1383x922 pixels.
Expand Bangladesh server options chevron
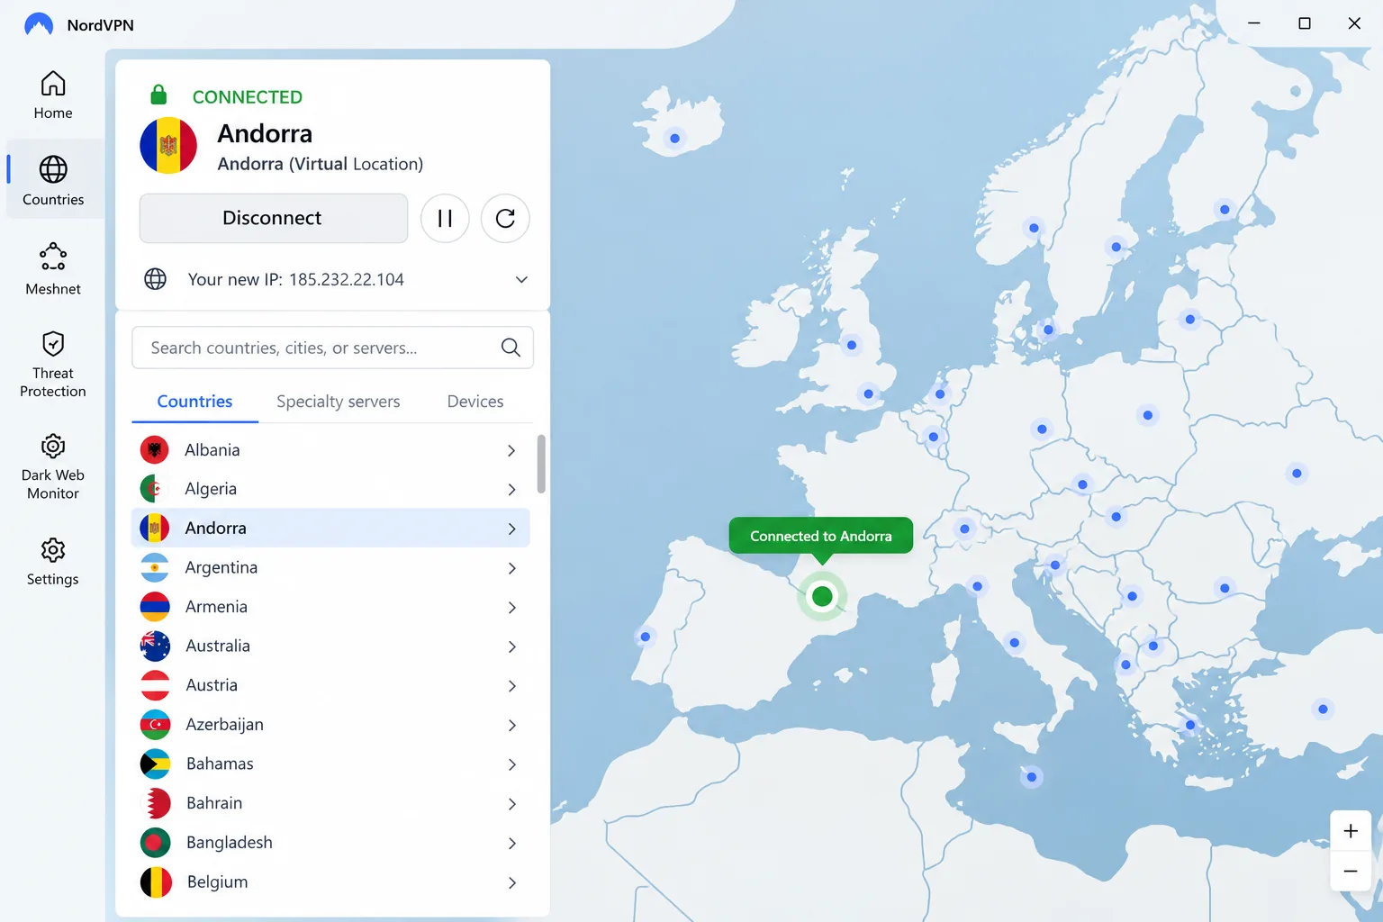511,843
